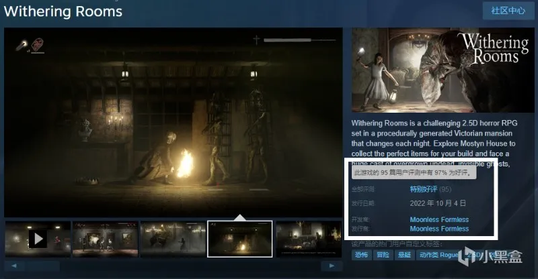This screenshot has height=279, width=538.
Task: Click the Withering Rooms page title
Action: 63,11
